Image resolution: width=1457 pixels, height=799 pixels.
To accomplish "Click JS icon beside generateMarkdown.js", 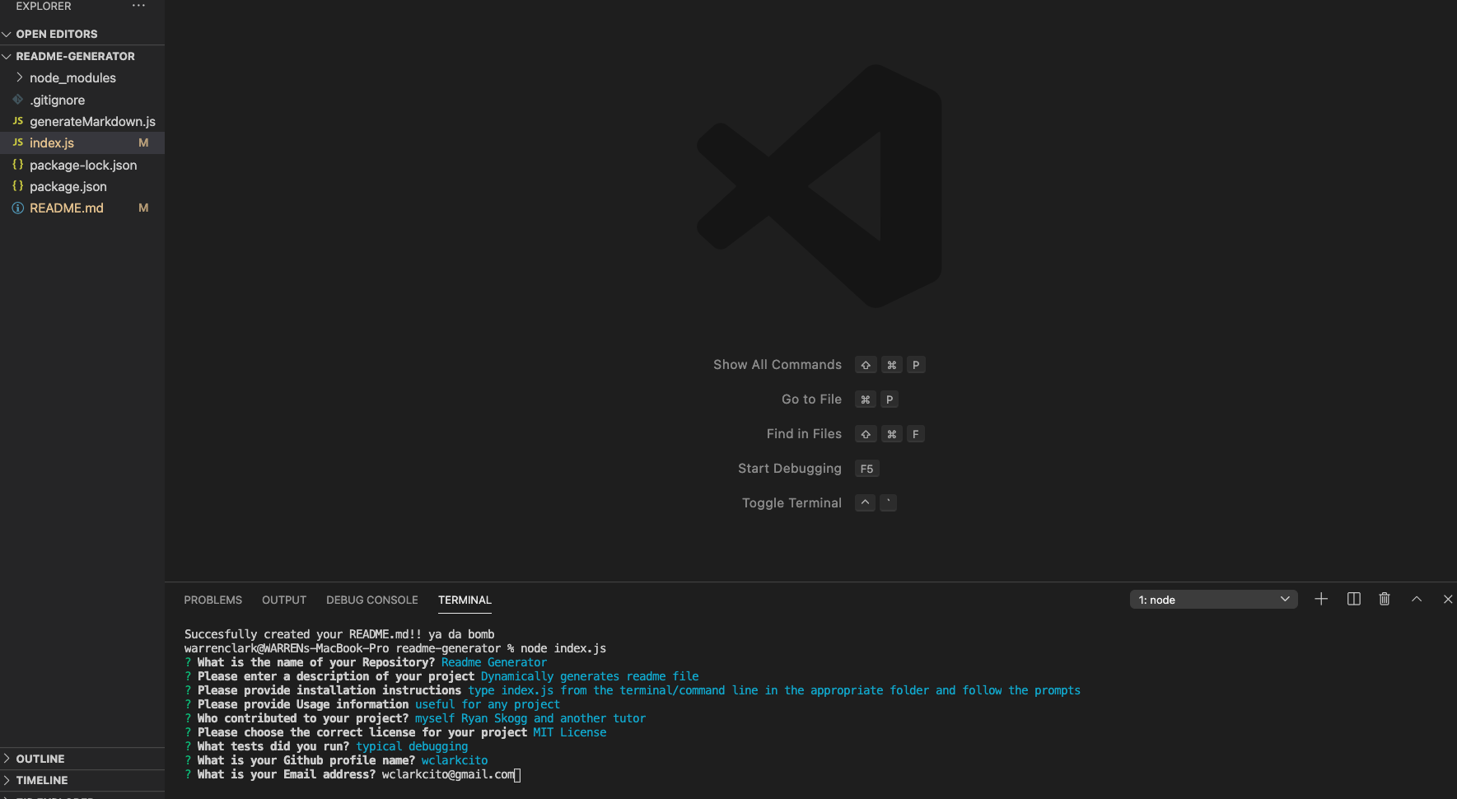I will click(17, 121).
